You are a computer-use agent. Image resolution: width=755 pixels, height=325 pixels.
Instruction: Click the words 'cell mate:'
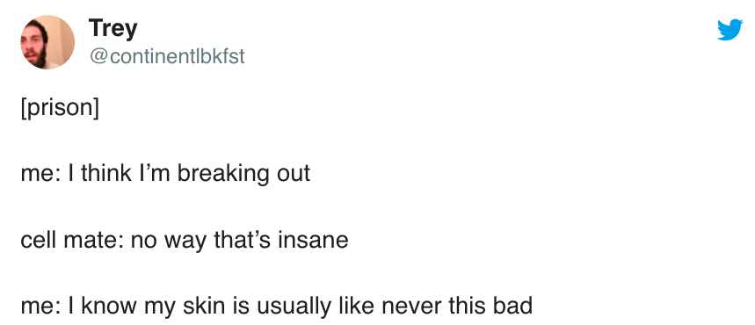tap(72, 240)
